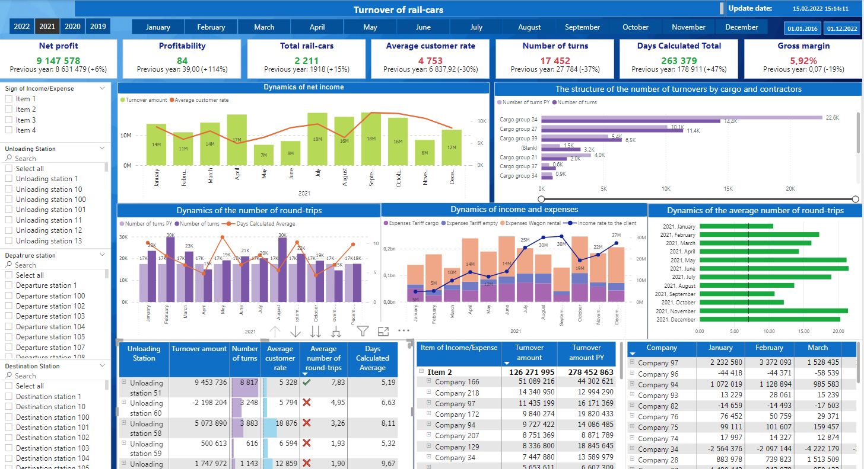Collapse the Unloading Station slicer with its chevron
This screenshot has width=864, height=469.
[x=101, y=148]
